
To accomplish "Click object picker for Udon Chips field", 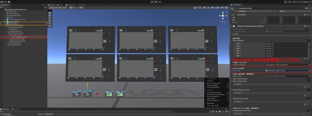I will point(310,70).
